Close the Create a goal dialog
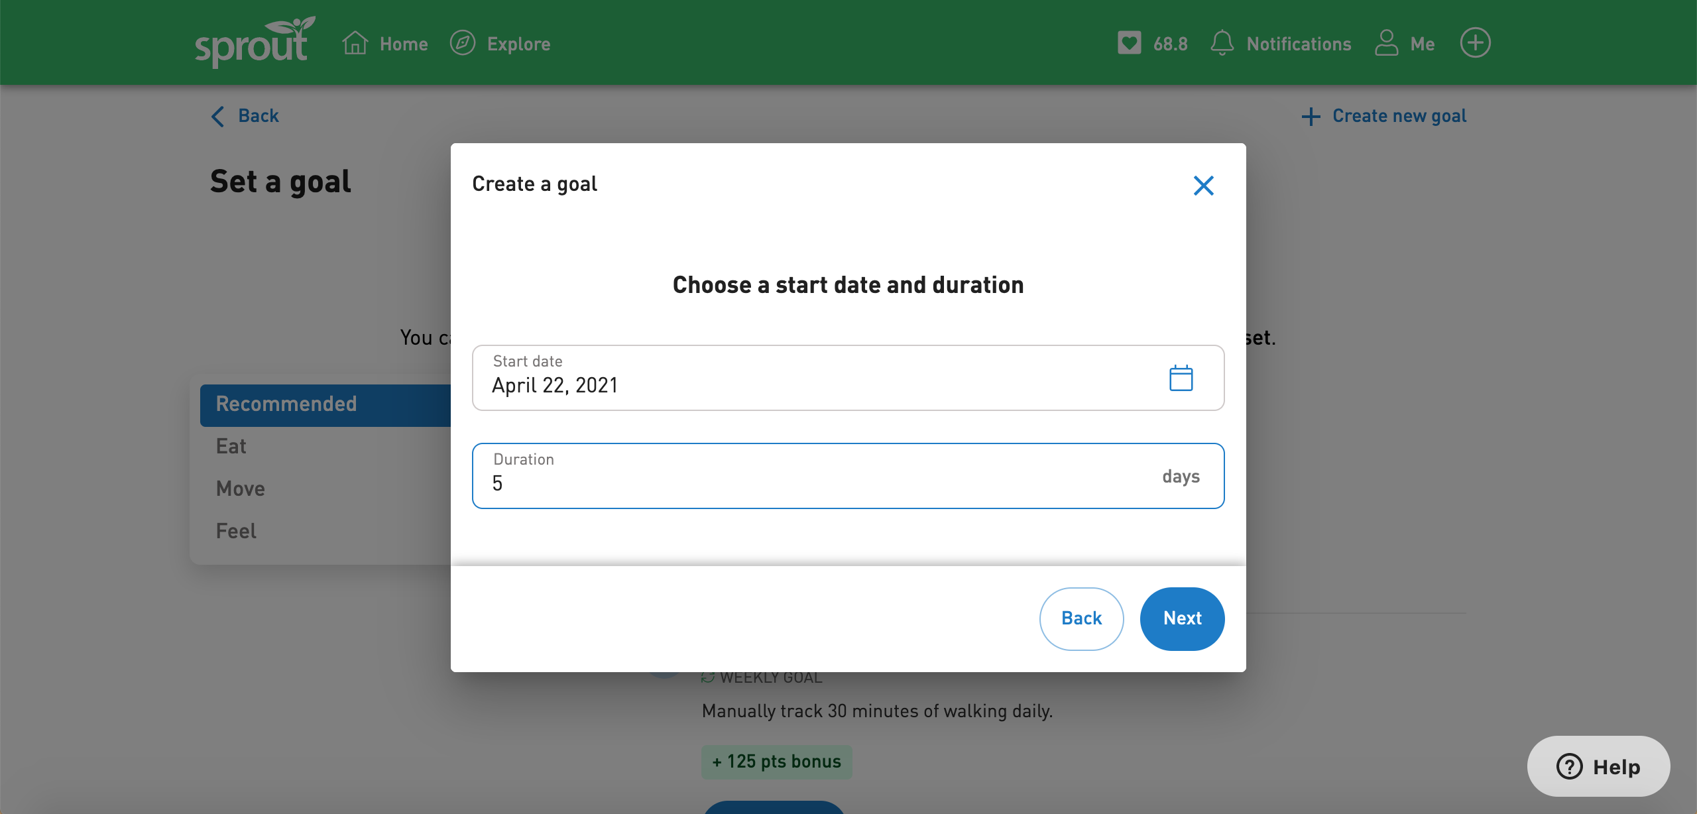The width and height of the screenshot is (1697, 814). pos(1204,184)
